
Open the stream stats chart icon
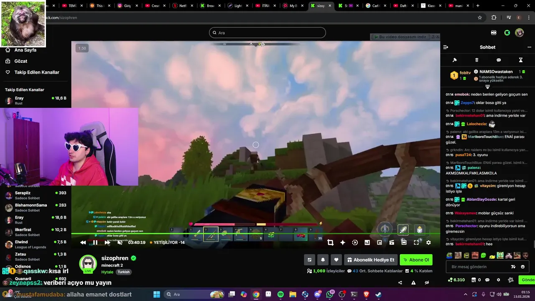367,242
